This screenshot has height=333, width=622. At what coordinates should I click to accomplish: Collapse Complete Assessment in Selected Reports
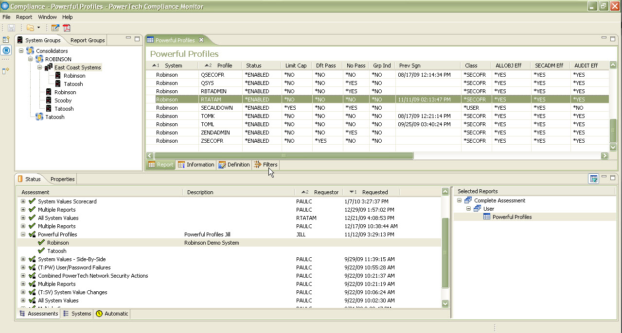[460, 200]
